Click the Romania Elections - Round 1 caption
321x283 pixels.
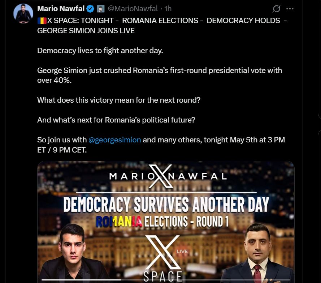[162, 222]
